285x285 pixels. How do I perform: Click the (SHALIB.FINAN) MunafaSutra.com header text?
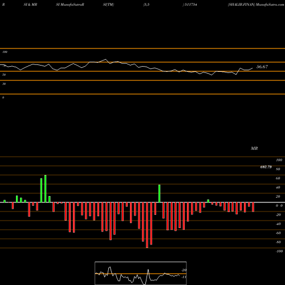256,5
